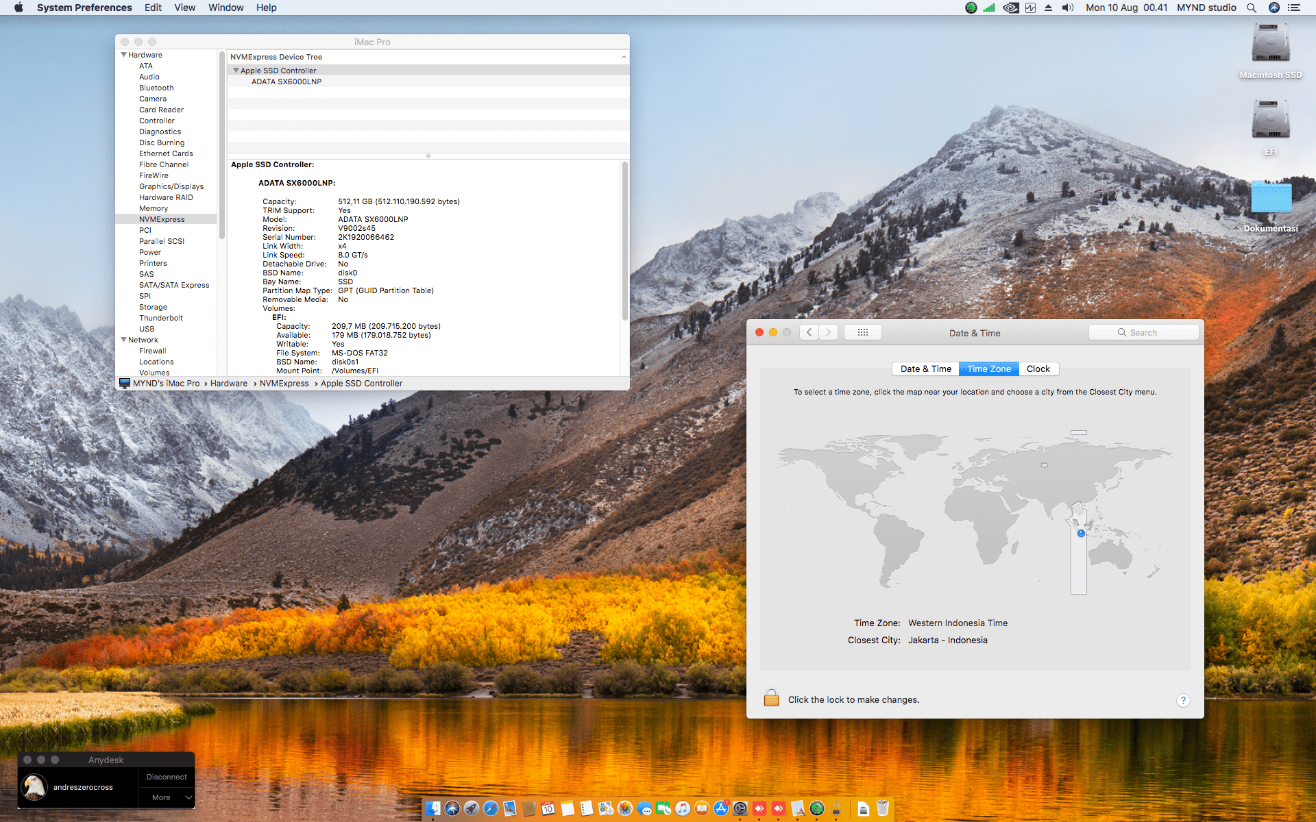Open Calendar icon in the dock

tap(548, 808)
